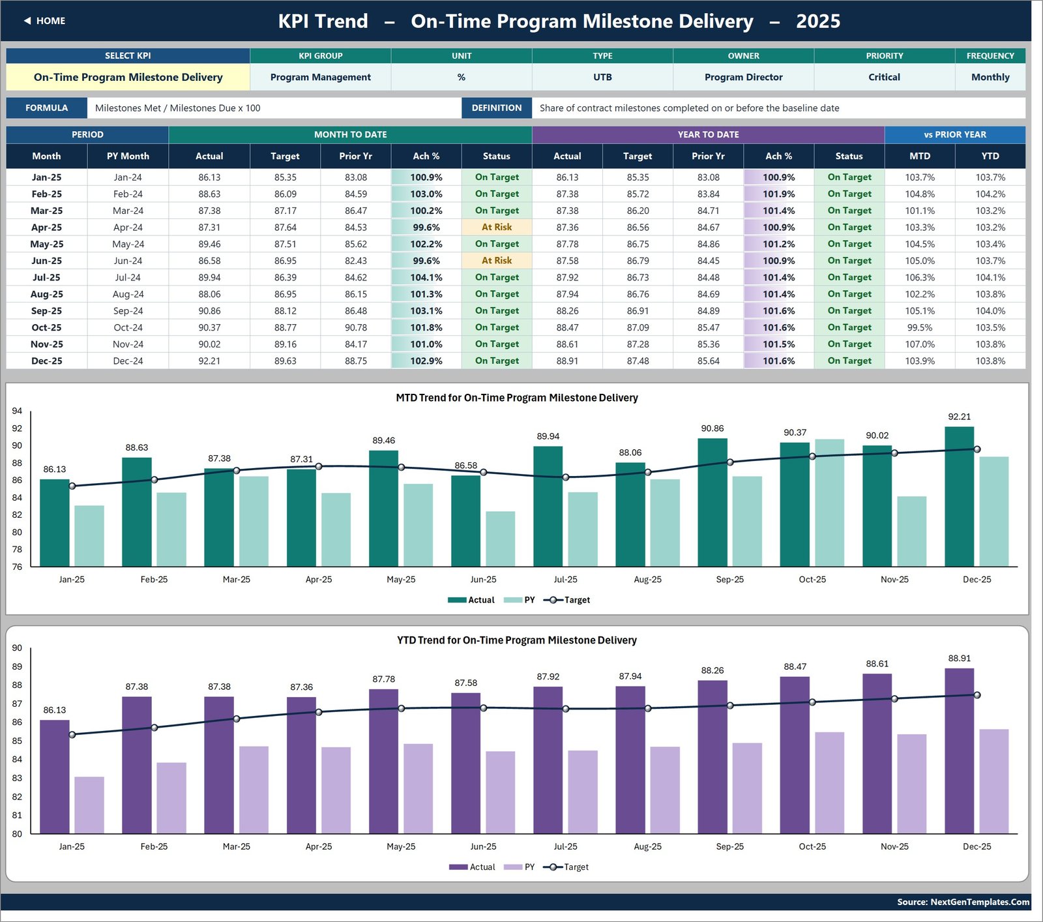The image size is (1043, 922).
Task: Click the PY legend swatch in the MTD chart
Action: [x=513, y=600]
